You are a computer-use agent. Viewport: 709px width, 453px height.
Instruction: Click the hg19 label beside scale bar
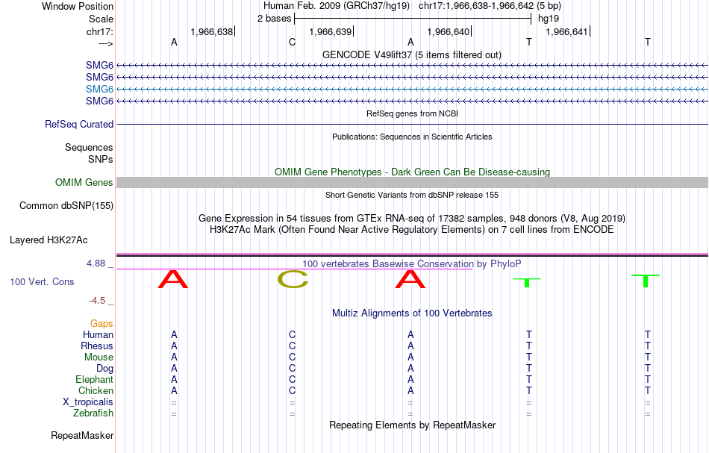[x=549, y=19]
